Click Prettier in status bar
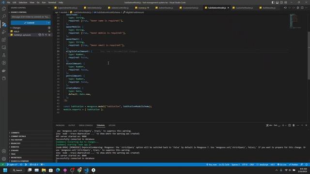Image resolution: width=310 pixels, height=174 pixels. [294, 164]
